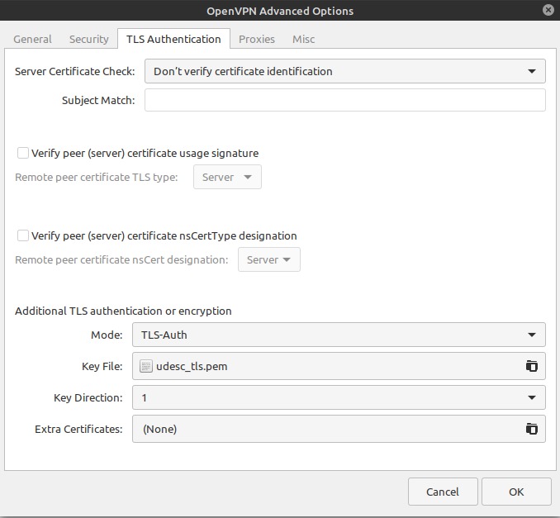Open Remote peer certificate TLS type dropdown
The width and height of the screenshot is (560, 518).
coord(227,177)
